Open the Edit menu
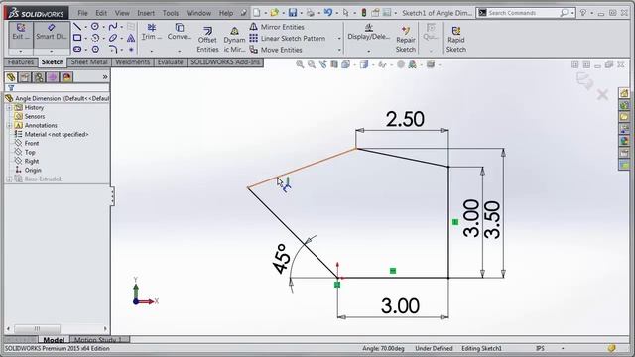This screenshot has height=357, width=635. pyautogui.click(x=101, y=13)
